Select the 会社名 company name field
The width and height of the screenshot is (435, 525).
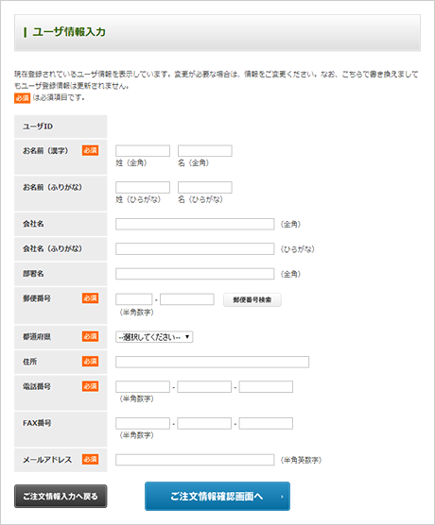pyautogui.click(x=195, y=224)
